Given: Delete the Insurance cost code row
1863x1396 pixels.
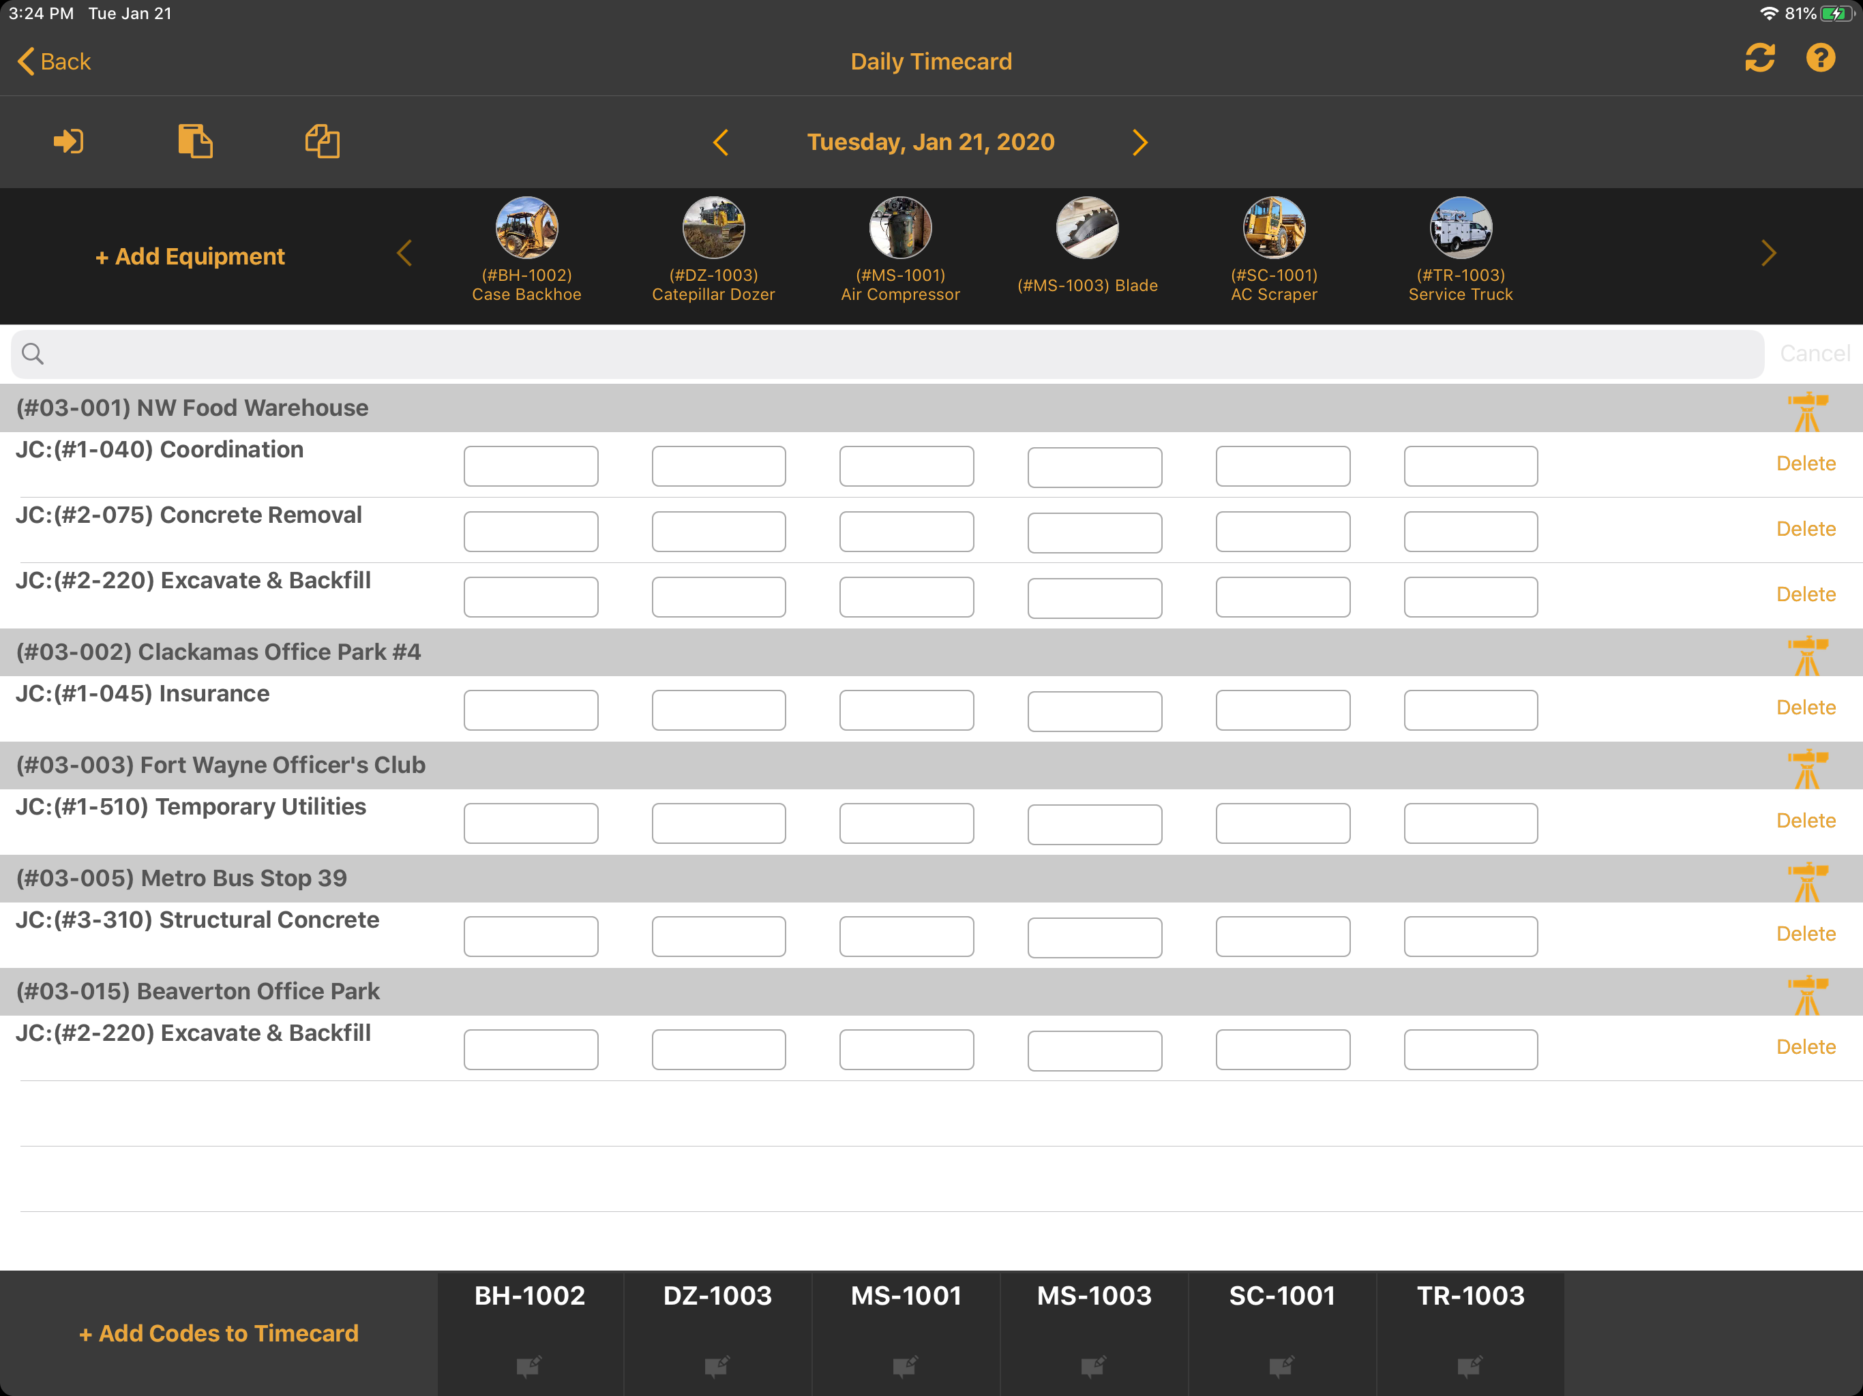Looking at the screenshot, I should [1806, 708].
